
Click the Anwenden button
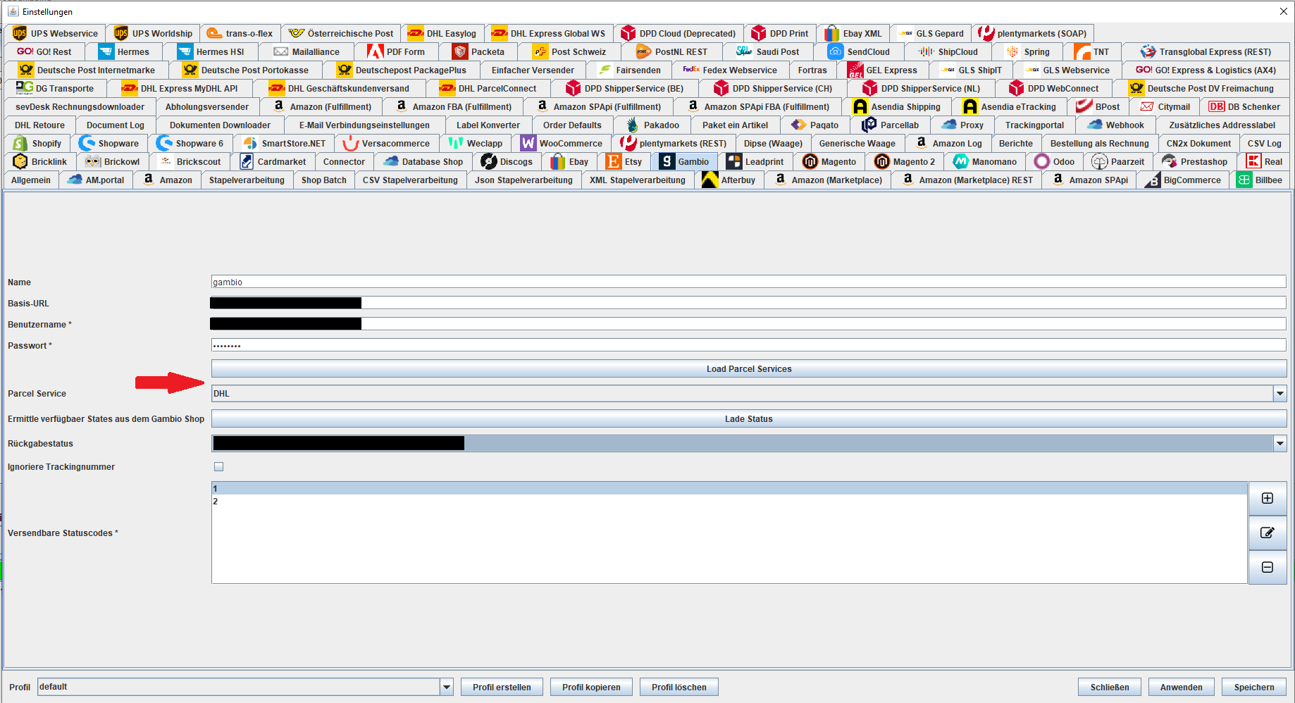tap(1182, 688)
